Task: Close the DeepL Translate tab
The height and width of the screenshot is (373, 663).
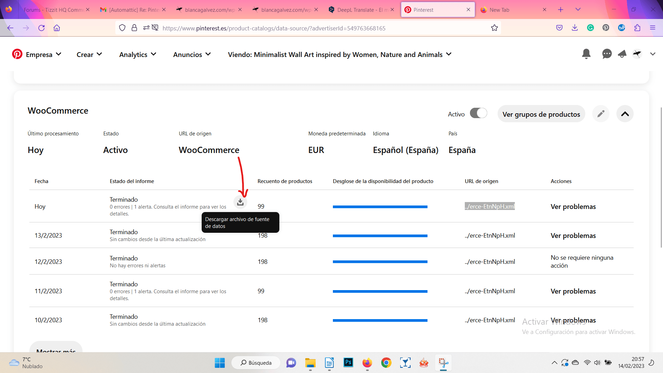Action: [x=392, y=10]
